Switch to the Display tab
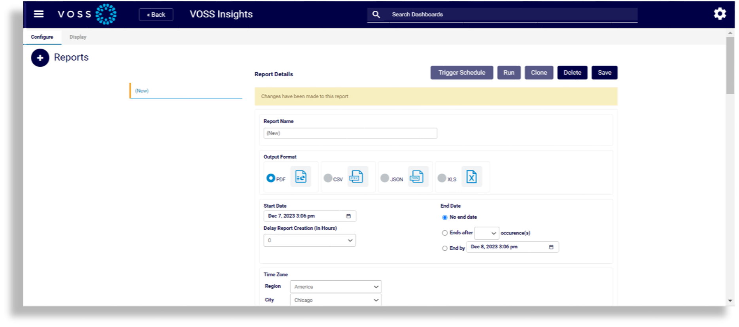The height and width of the screenshot is (327, 739). coord(78,37)
